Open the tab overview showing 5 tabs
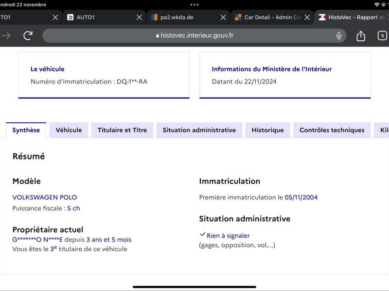Viewport: 389px width, 291px height. coord(382,35)
